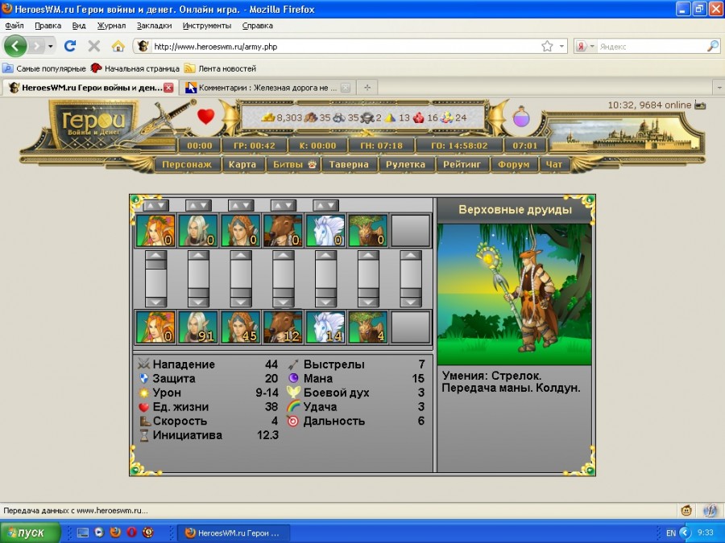This screenshot has width=725, height=543.
Task: Open the Рейтинг section
Action: [462, 164]
